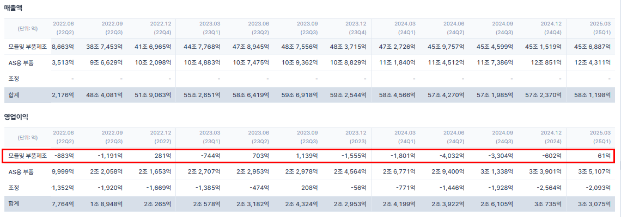
Task: Click the 10조 9,362억 value
Action: (x=300, y=62)
